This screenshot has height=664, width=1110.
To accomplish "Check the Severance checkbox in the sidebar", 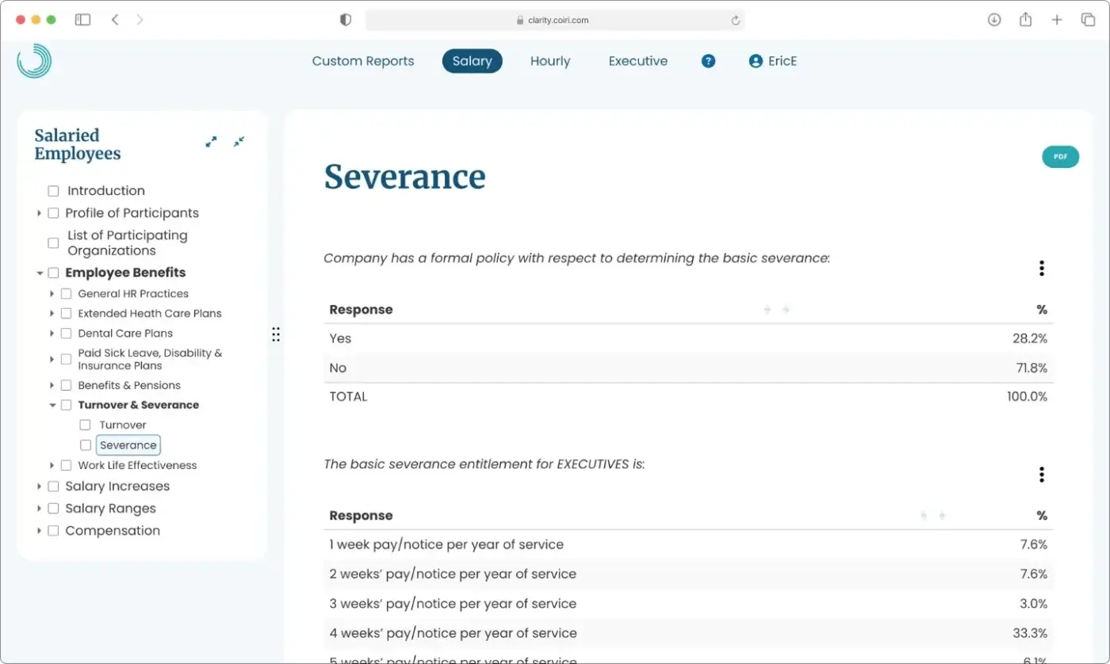I will click(x=85, y=445).
